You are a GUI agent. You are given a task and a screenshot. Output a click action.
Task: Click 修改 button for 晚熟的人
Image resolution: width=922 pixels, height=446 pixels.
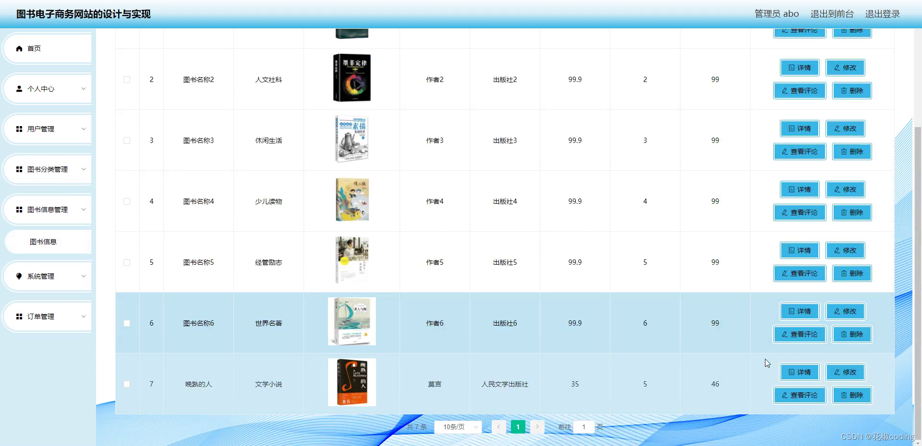tap(845, 372)
